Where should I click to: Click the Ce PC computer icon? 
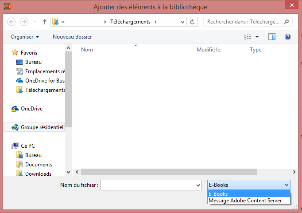pos(15,146)
